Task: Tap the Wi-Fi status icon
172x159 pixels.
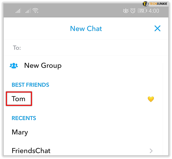Action: click(36, 11)
